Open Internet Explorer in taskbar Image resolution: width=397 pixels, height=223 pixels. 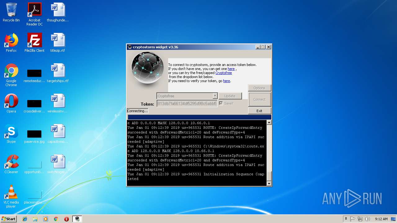25,219
